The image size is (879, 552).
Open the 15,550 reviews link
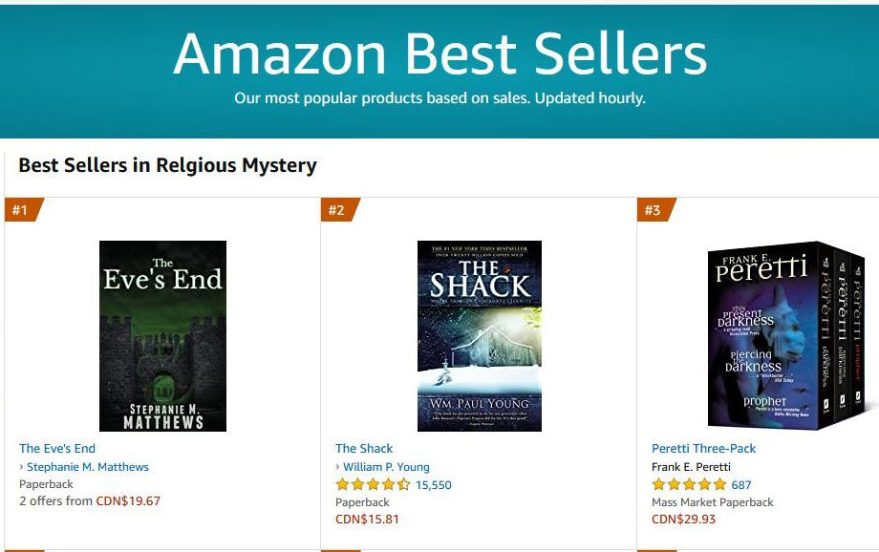[x=434, y=485]
